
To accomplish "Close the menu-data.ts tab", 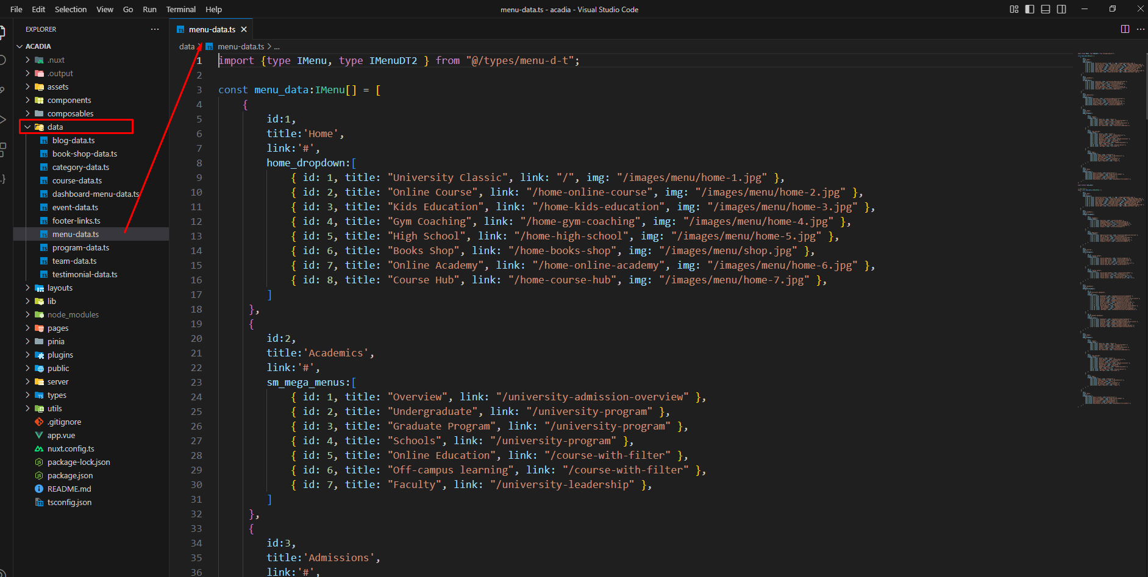I will coord(244,29).
